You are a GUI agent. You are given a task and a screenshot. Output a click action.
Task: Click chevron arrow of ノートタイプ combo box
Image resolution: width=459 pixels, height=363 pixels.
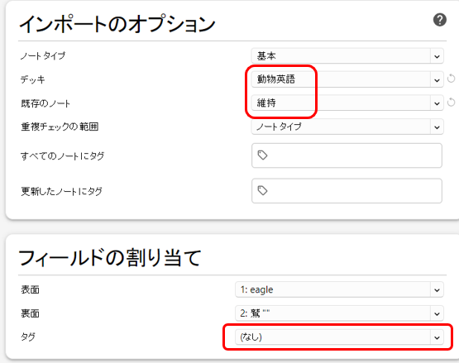pos(437,56)
